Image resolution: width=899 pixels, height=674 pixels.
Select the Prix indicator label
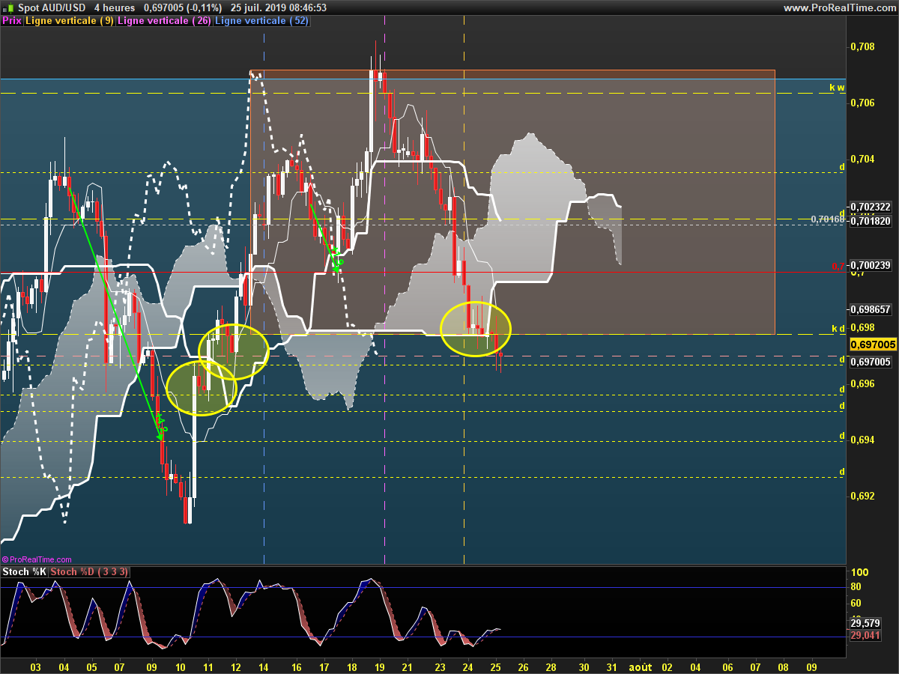pos(12,21)
